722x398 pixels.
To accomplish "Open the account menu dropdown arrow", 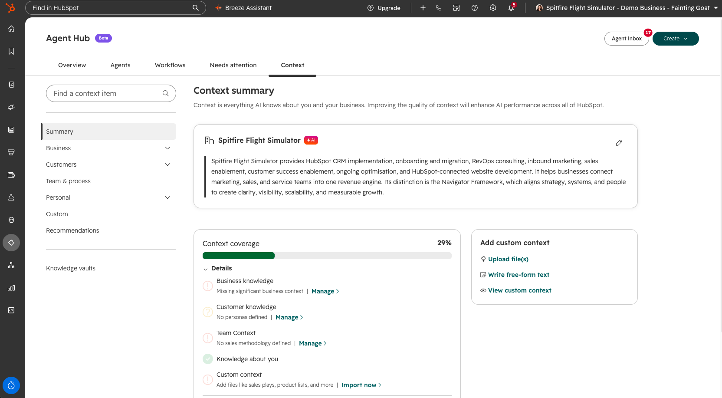I will [x=716, y=8].
